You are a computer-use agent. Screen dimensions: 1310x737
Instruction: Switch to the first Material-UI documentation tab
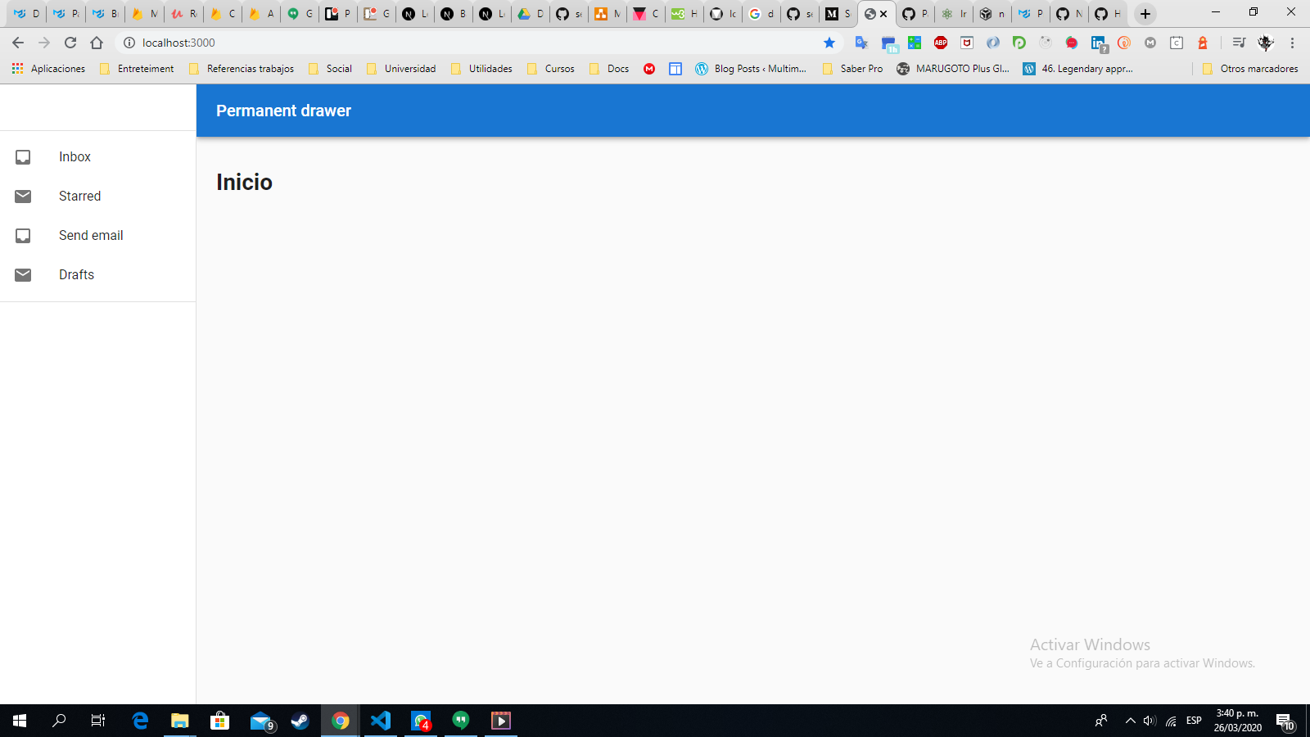[25, 14]
